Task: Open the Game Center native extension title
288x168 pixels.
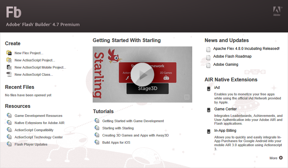Action: pyautogui.click(x=225, y=109)
